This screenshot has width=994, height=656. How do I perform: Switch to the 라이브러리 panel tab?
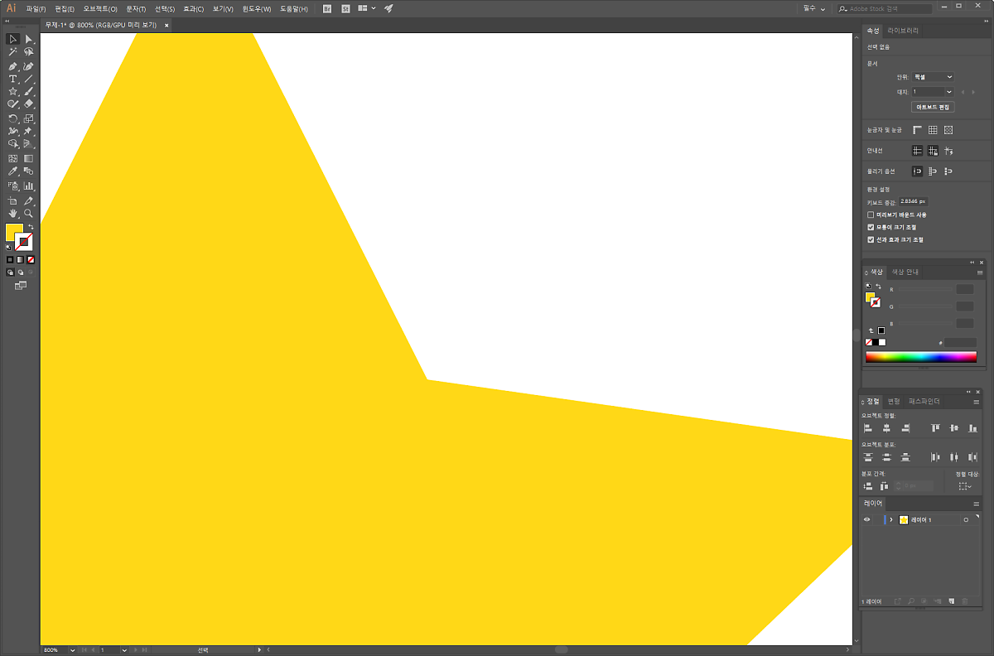[x=903, y=31]
